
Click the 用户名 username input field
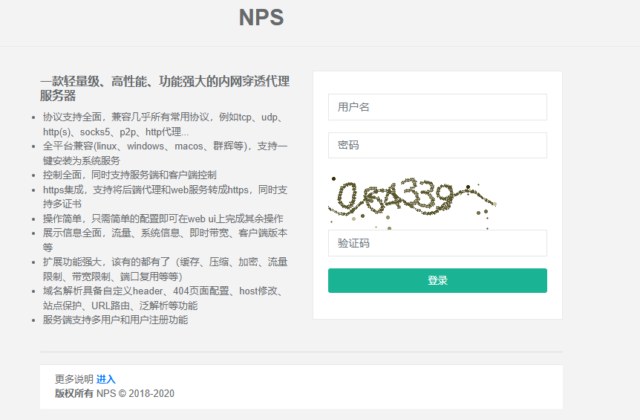[437, 107]
